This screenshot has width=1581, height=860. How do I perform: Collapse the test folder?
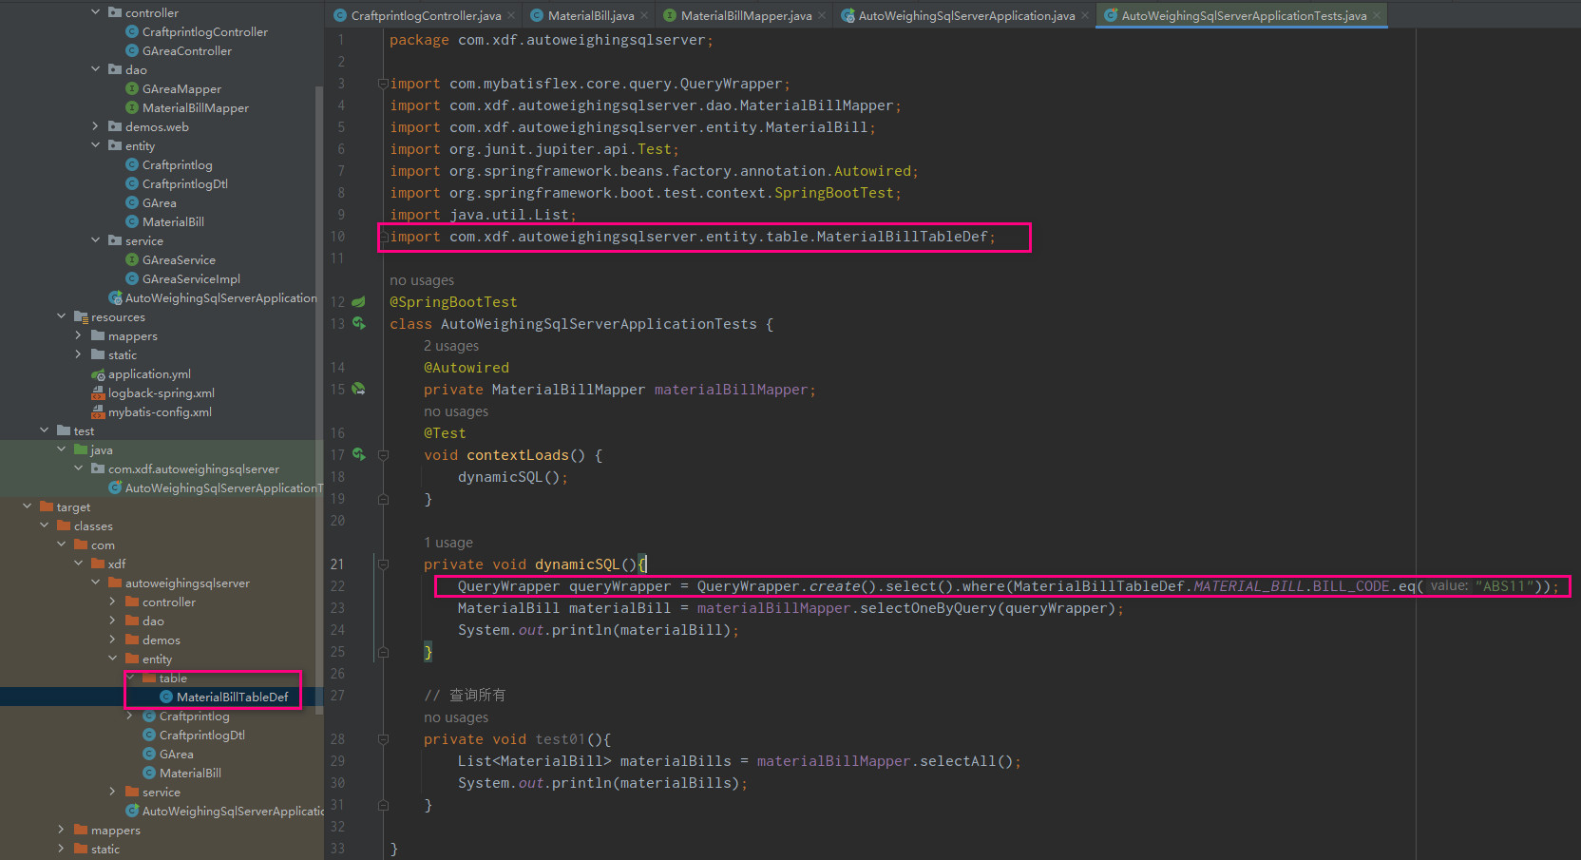pos(44,430)
